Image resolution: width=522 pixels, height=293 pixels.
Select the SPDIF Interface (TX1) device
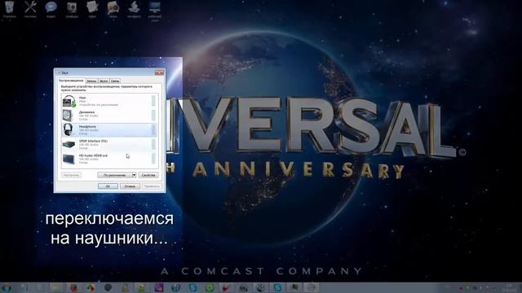(109, 144)
